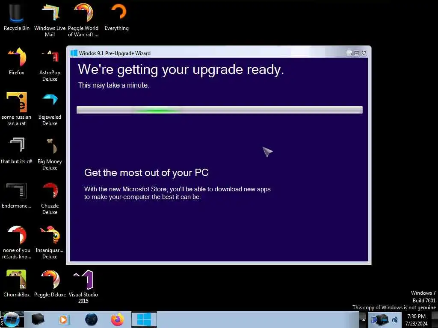Click the upgrade progress bar
The height and width of the screenshot is (328, 438).
[x=219, y=110]
